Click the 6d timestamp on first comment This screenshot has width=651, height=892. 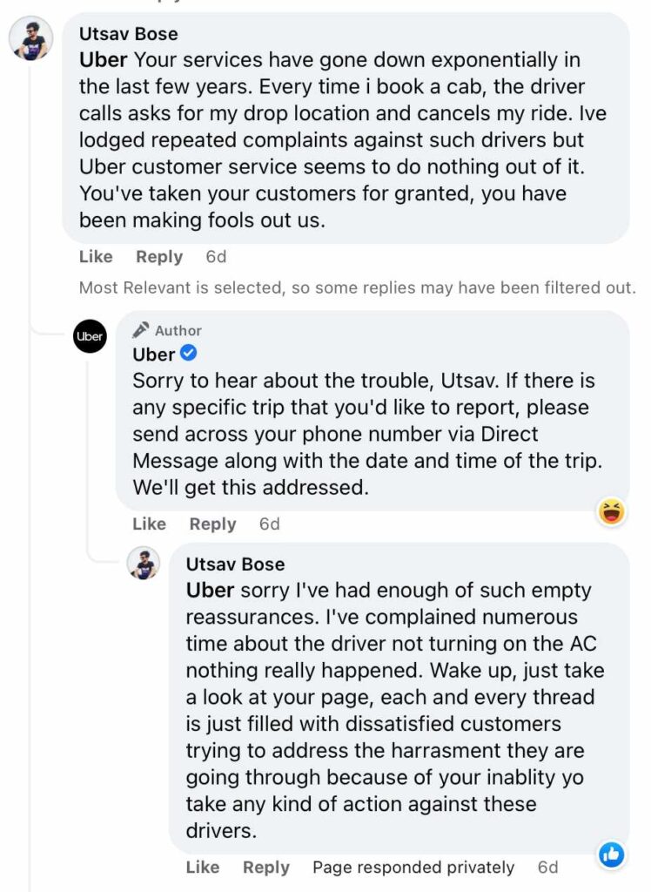coord(216,257)
